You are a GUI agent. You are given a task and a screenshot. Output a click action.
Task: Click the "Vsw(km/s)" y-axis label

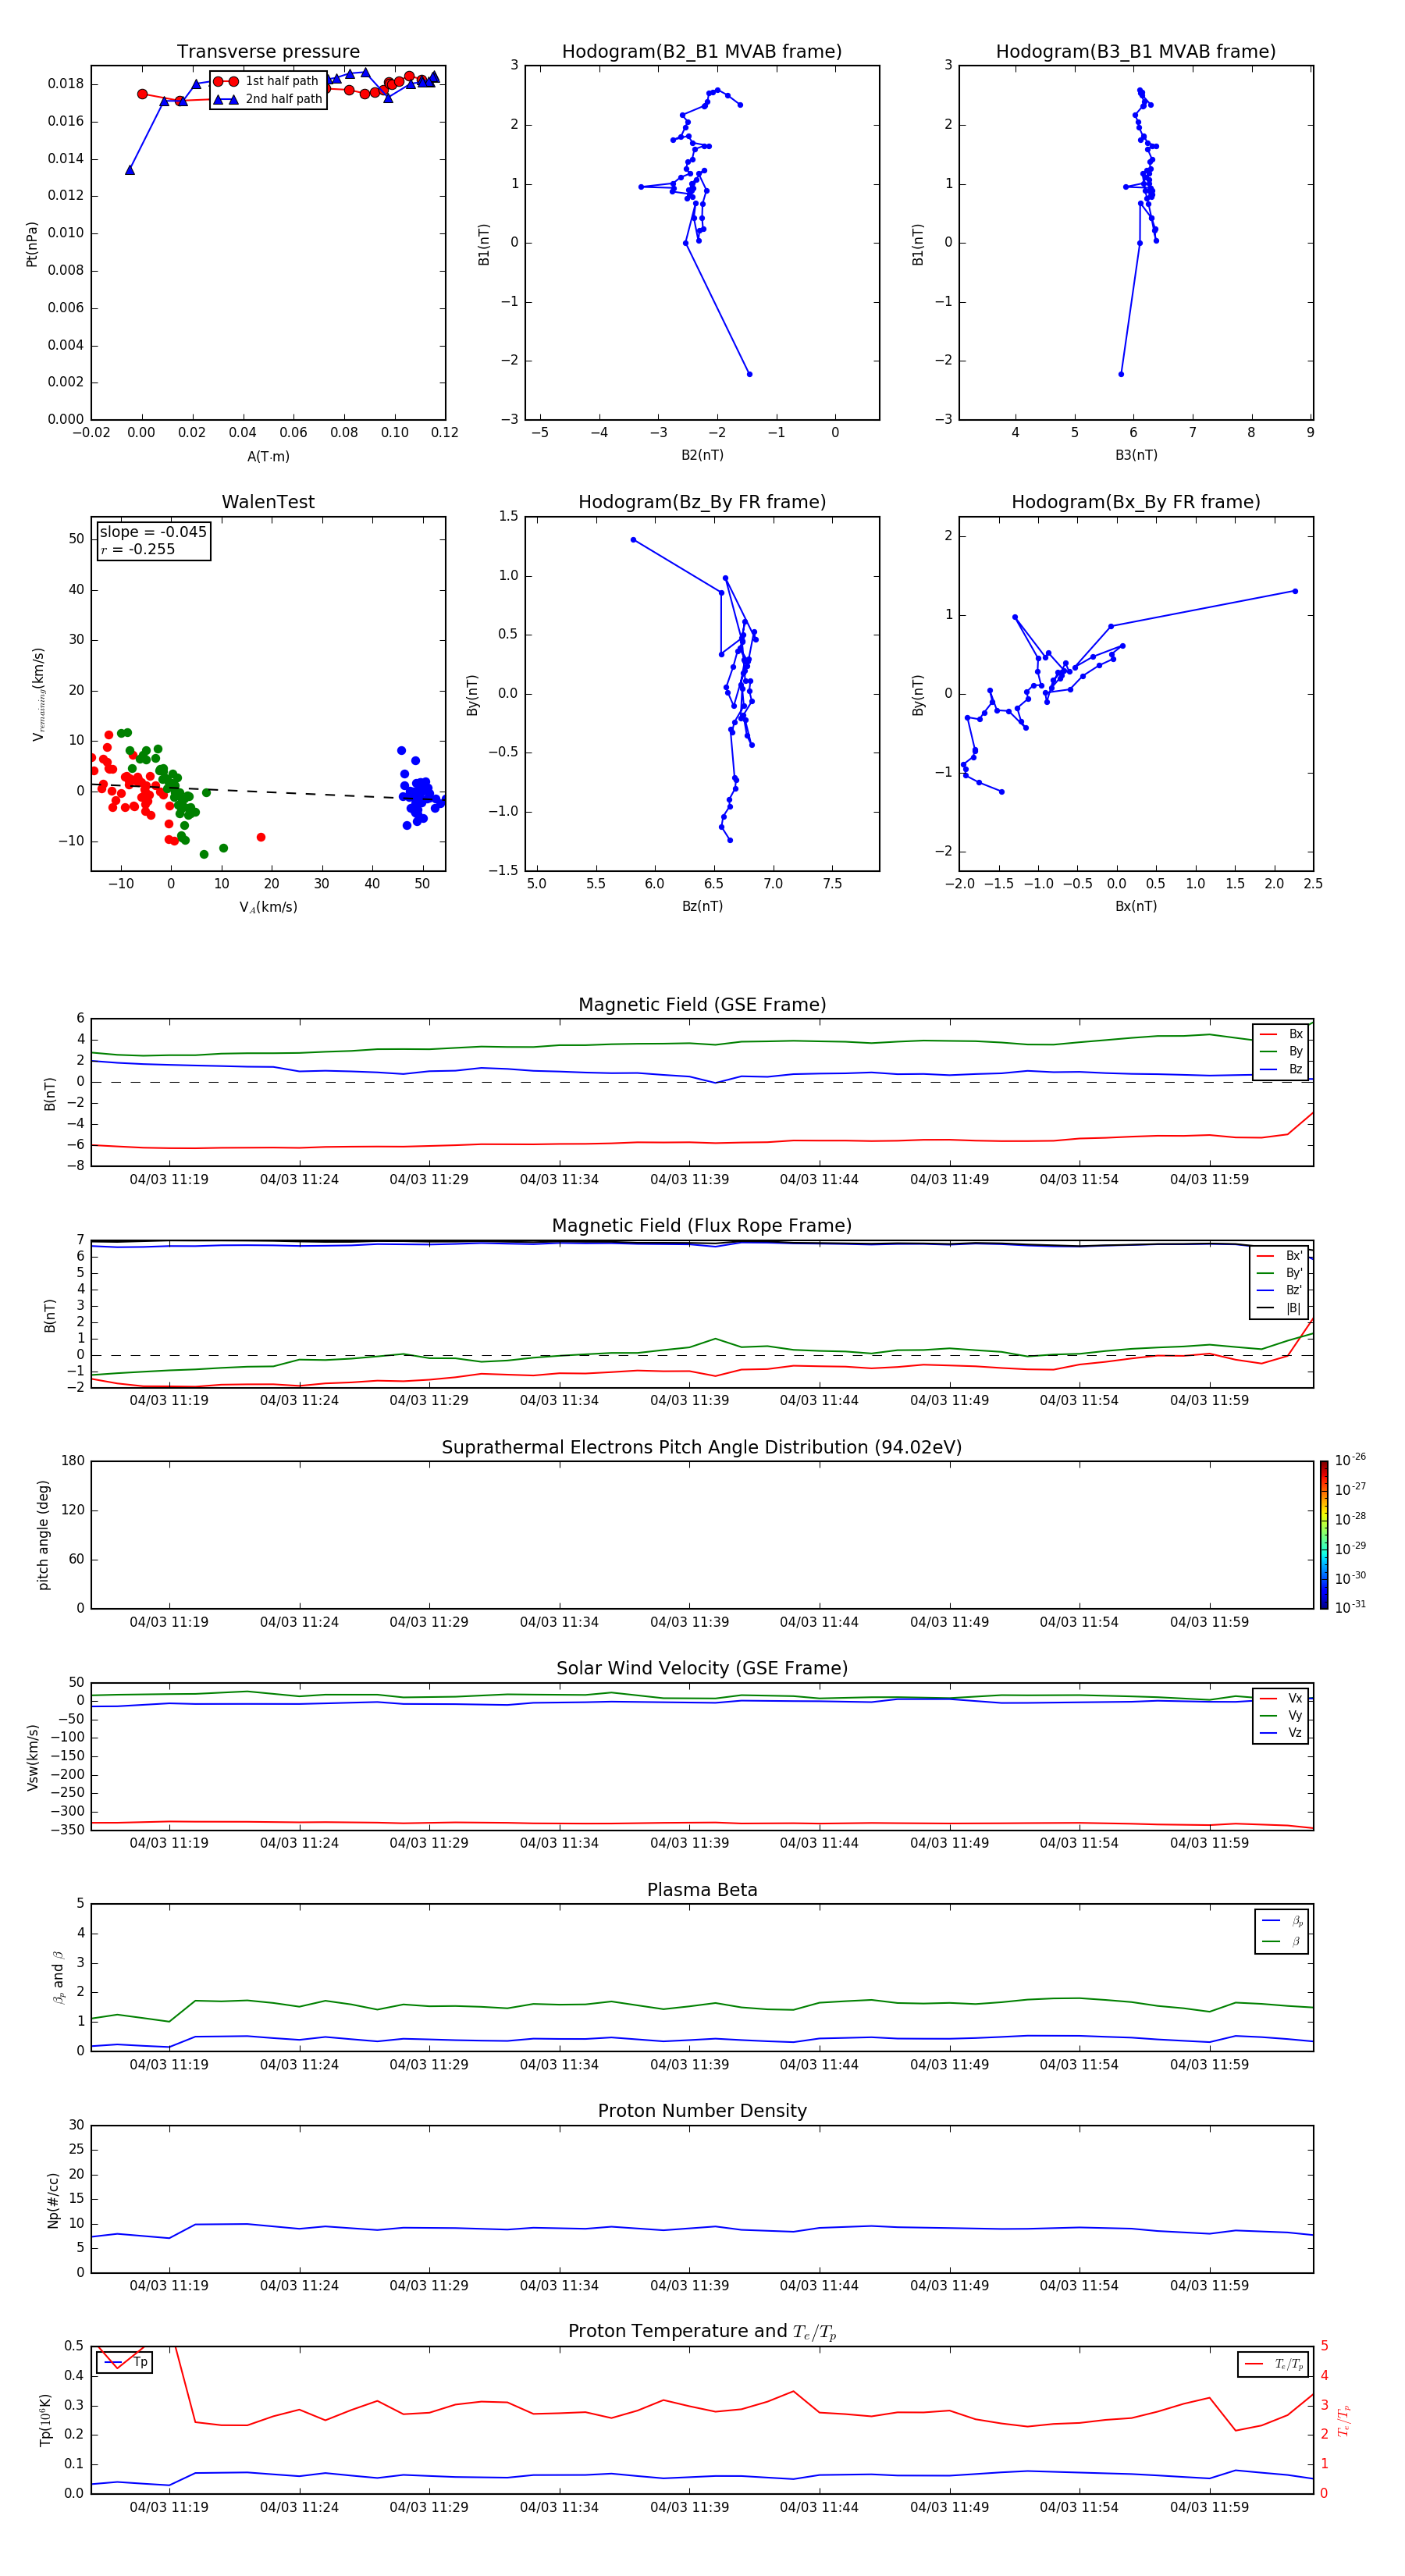point(33,1757)
